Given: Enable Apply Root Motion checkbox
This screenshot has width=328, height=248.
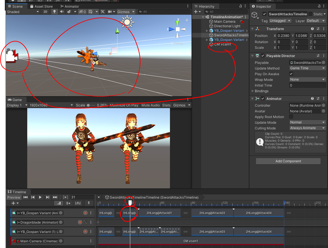Looking at the screenshot, I should 291,117.
